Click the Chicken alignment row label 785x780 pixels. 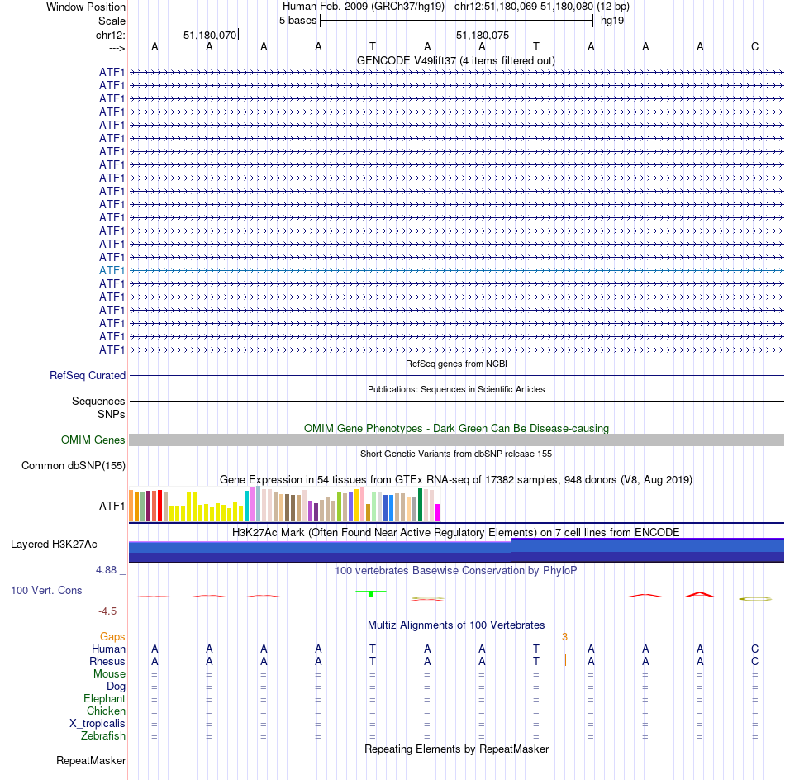tap(106, 711)
